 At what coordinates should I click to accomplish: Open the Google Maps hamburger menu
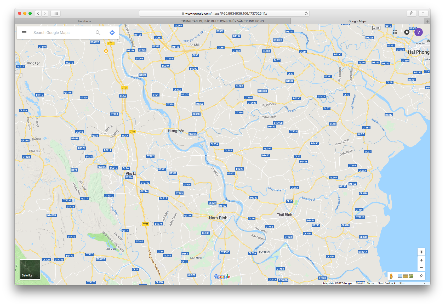click(x=24, y=33)
